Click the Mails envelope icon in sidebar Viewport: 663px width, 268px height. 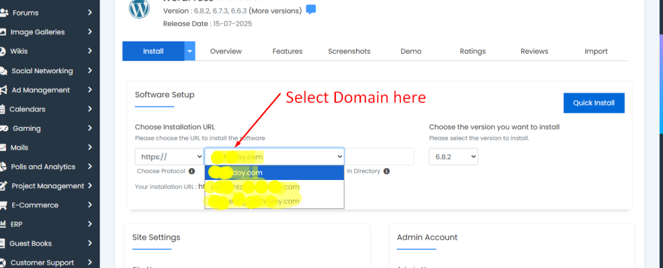(x=4, y=148)
